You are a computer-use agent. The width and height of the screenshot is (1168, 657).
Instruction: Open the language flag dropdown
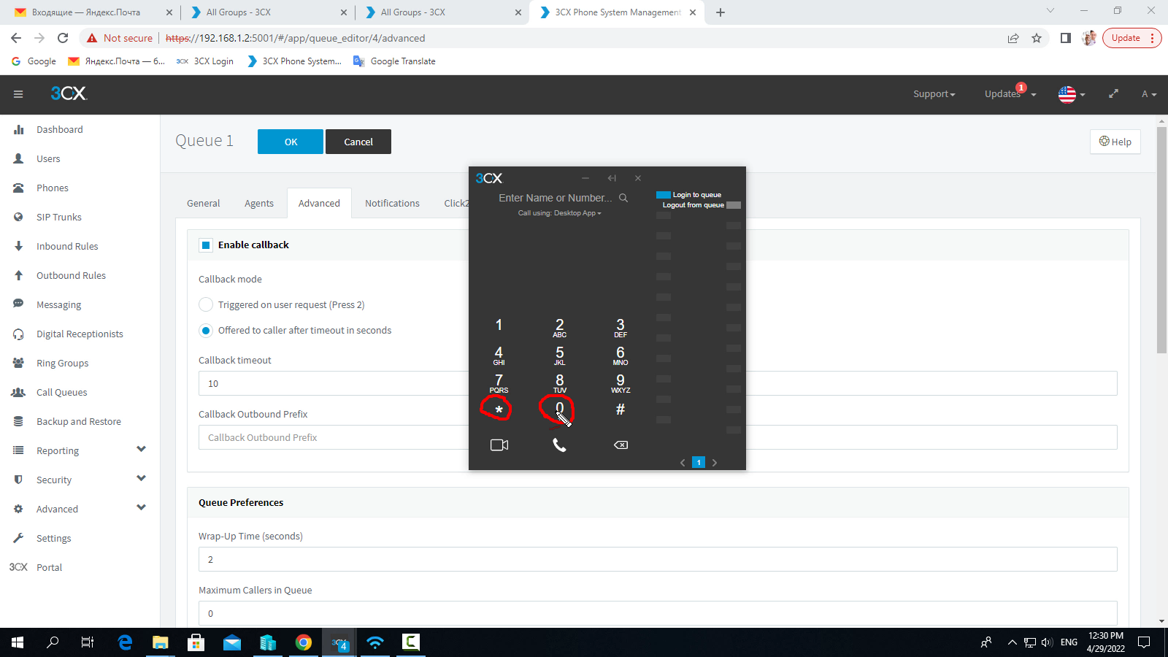[x=1072, y=94]
